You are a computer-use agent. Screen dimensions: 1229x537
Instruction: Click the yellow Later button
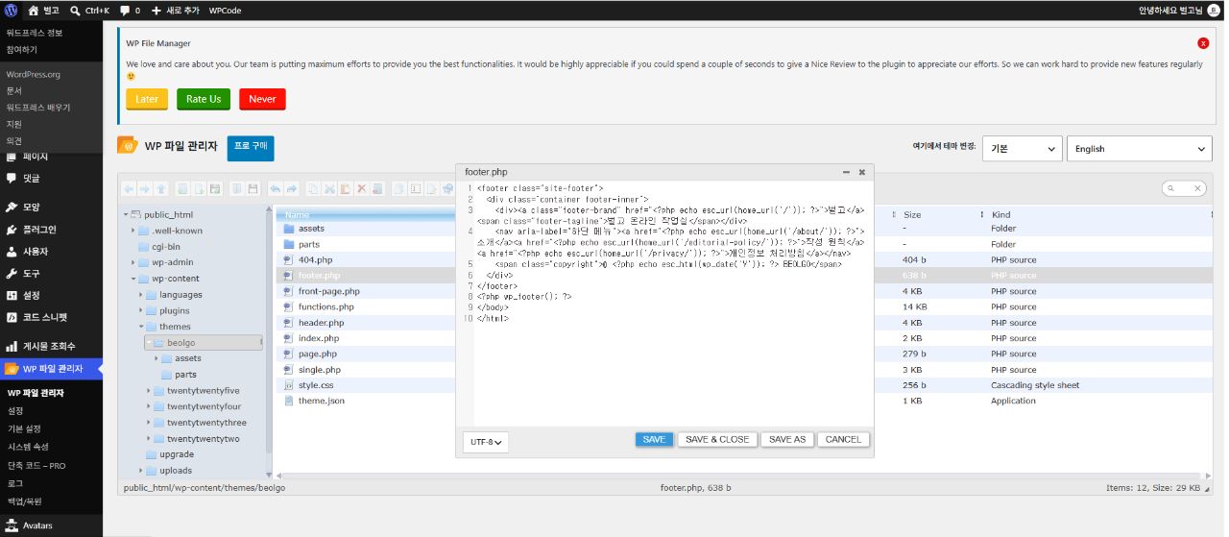(147, 99)
